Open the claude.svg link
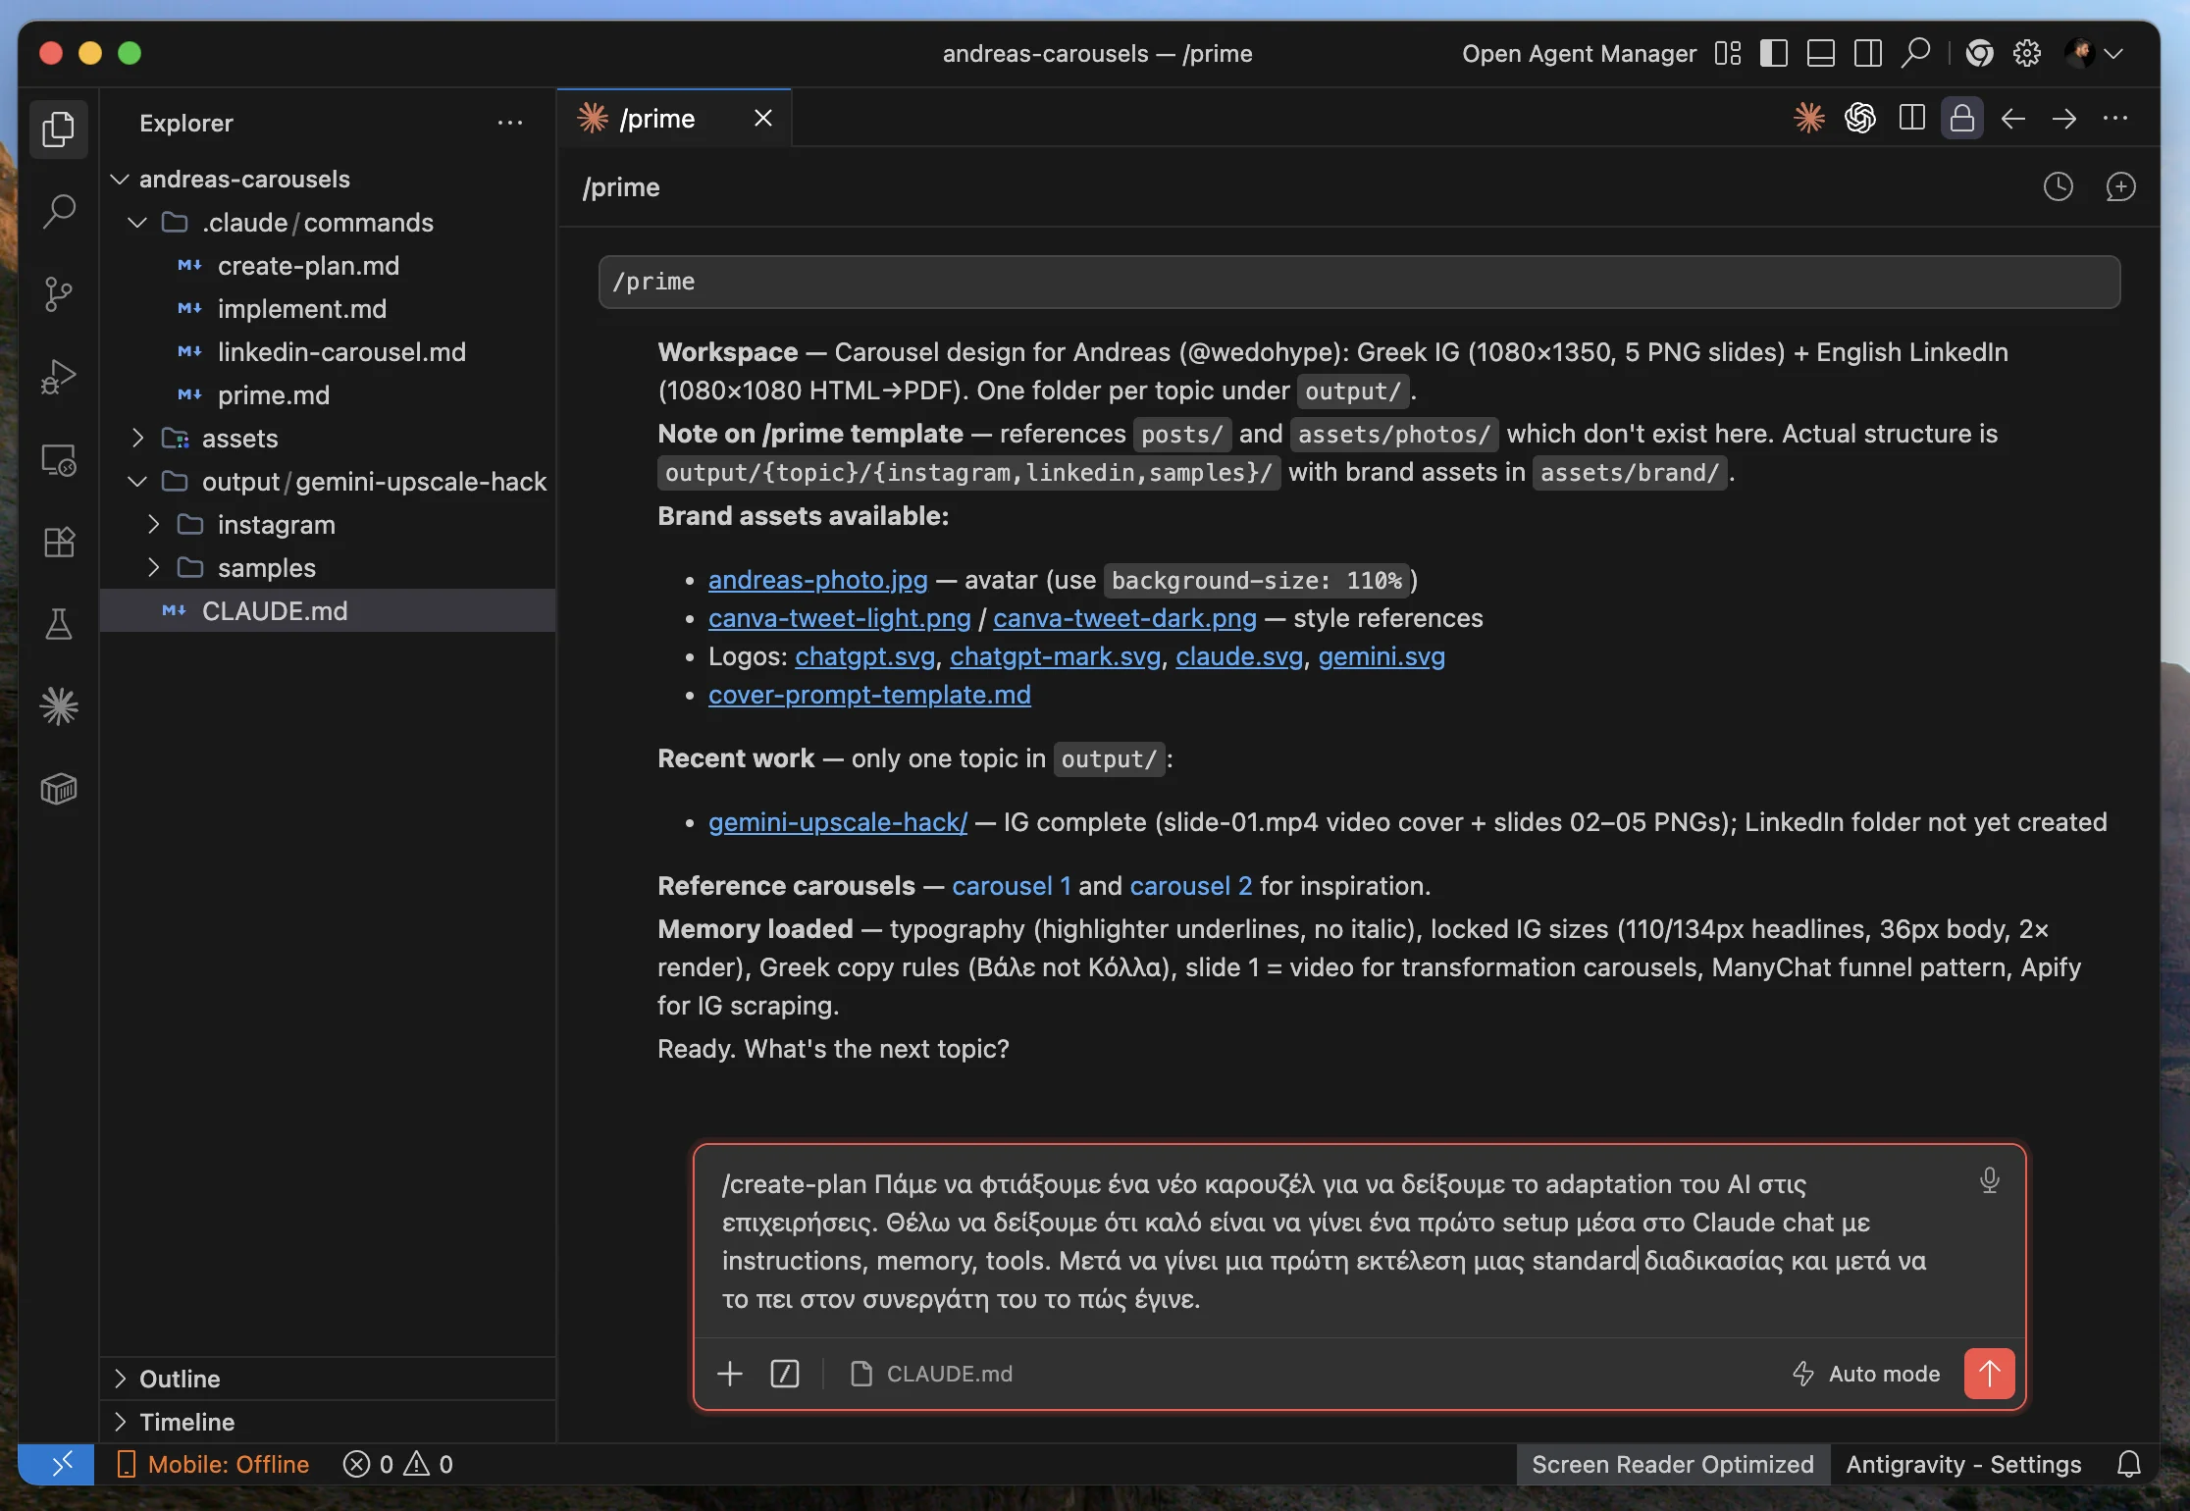This screenshot has width=2190, height=1511. tap(1239, 656)
